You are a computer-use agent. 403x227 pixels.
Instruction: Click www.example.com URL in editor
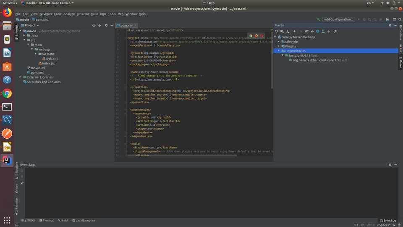pyautogui.click(x=154, y=79)
